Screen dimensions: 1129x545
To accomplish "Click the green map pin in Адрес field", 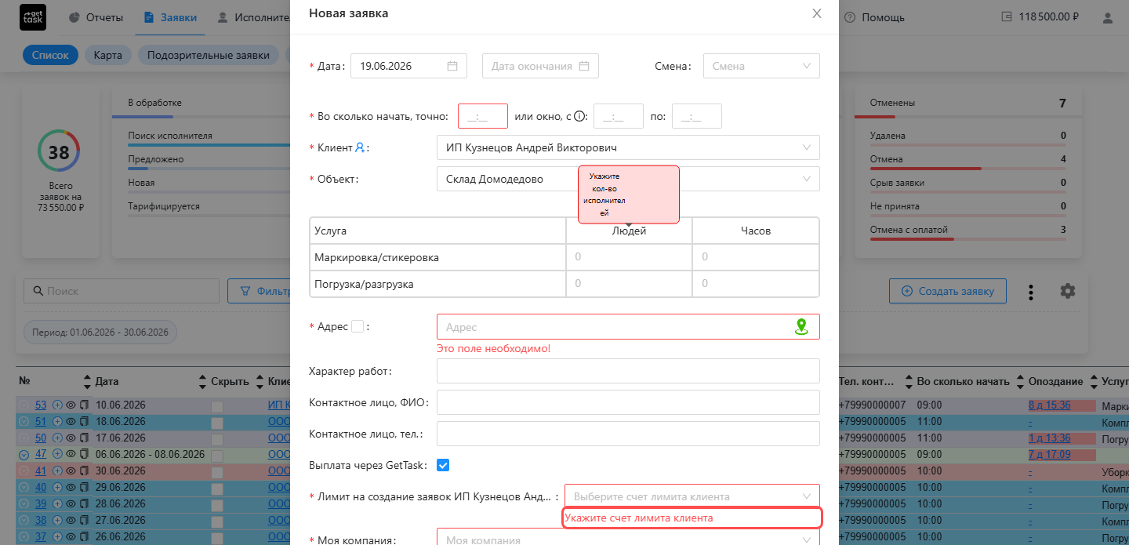I will [x=801, y=327].
